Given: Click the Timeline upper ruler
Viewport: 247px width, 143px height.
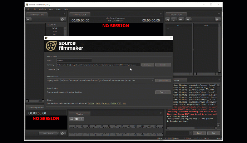Looking at the screenshot, I should [116, 126].
